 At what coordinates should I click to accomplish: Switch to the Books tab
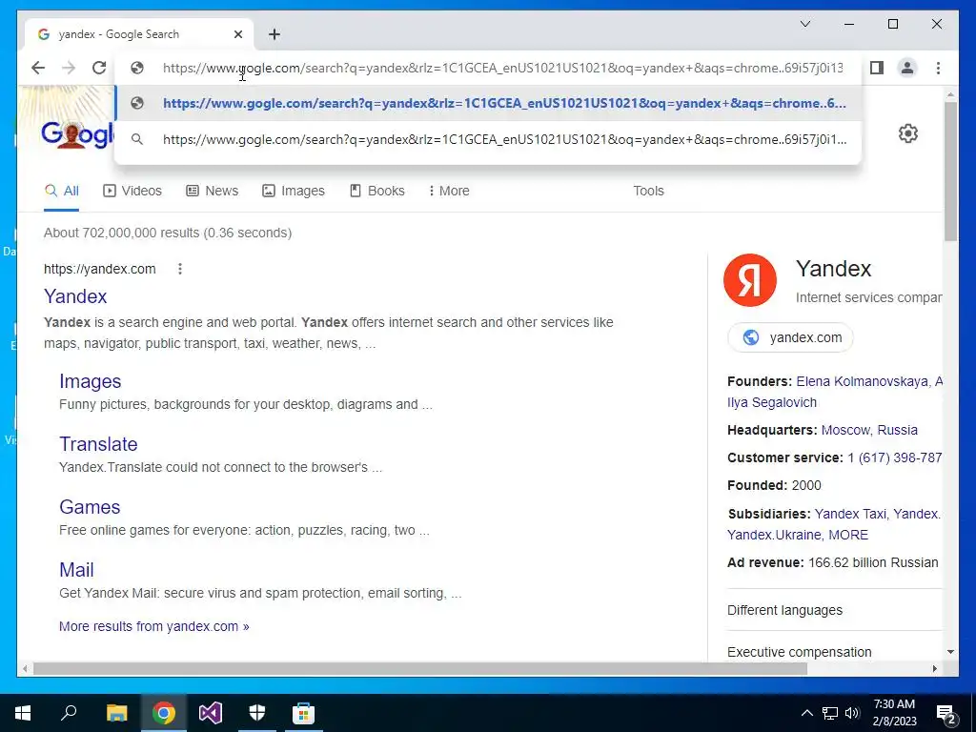pos(377,191)
